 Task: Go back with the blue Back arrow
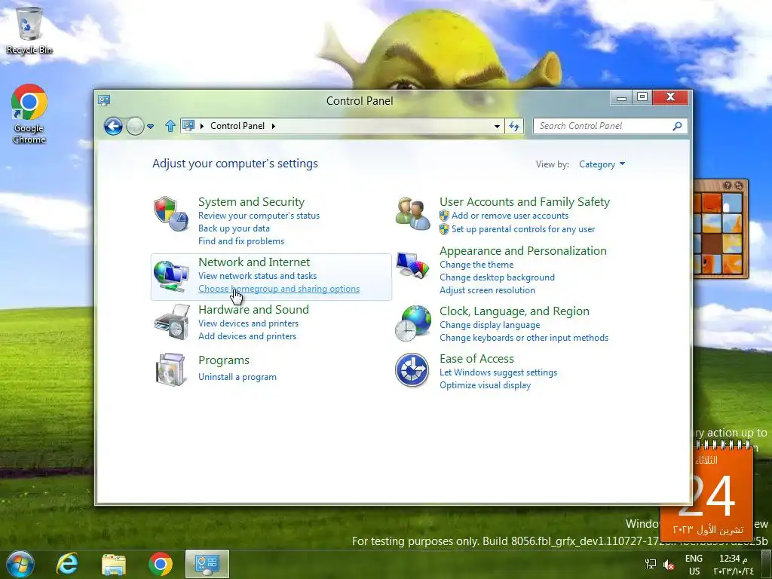tap(113, 126)
